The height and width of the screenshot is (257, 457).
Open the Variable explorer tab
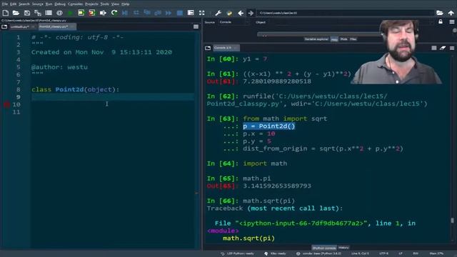[316, 39]
